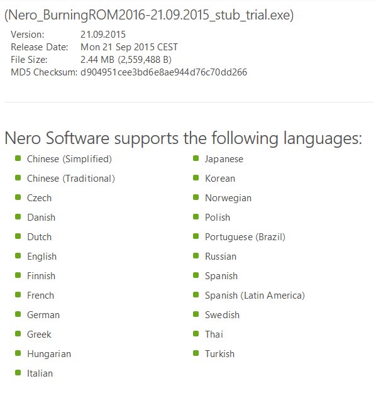Click German in the language list

click(43, 315)
